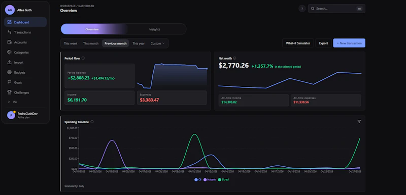Open the Budgets menu label
The image size is (406, 195).
click(20, 73)
